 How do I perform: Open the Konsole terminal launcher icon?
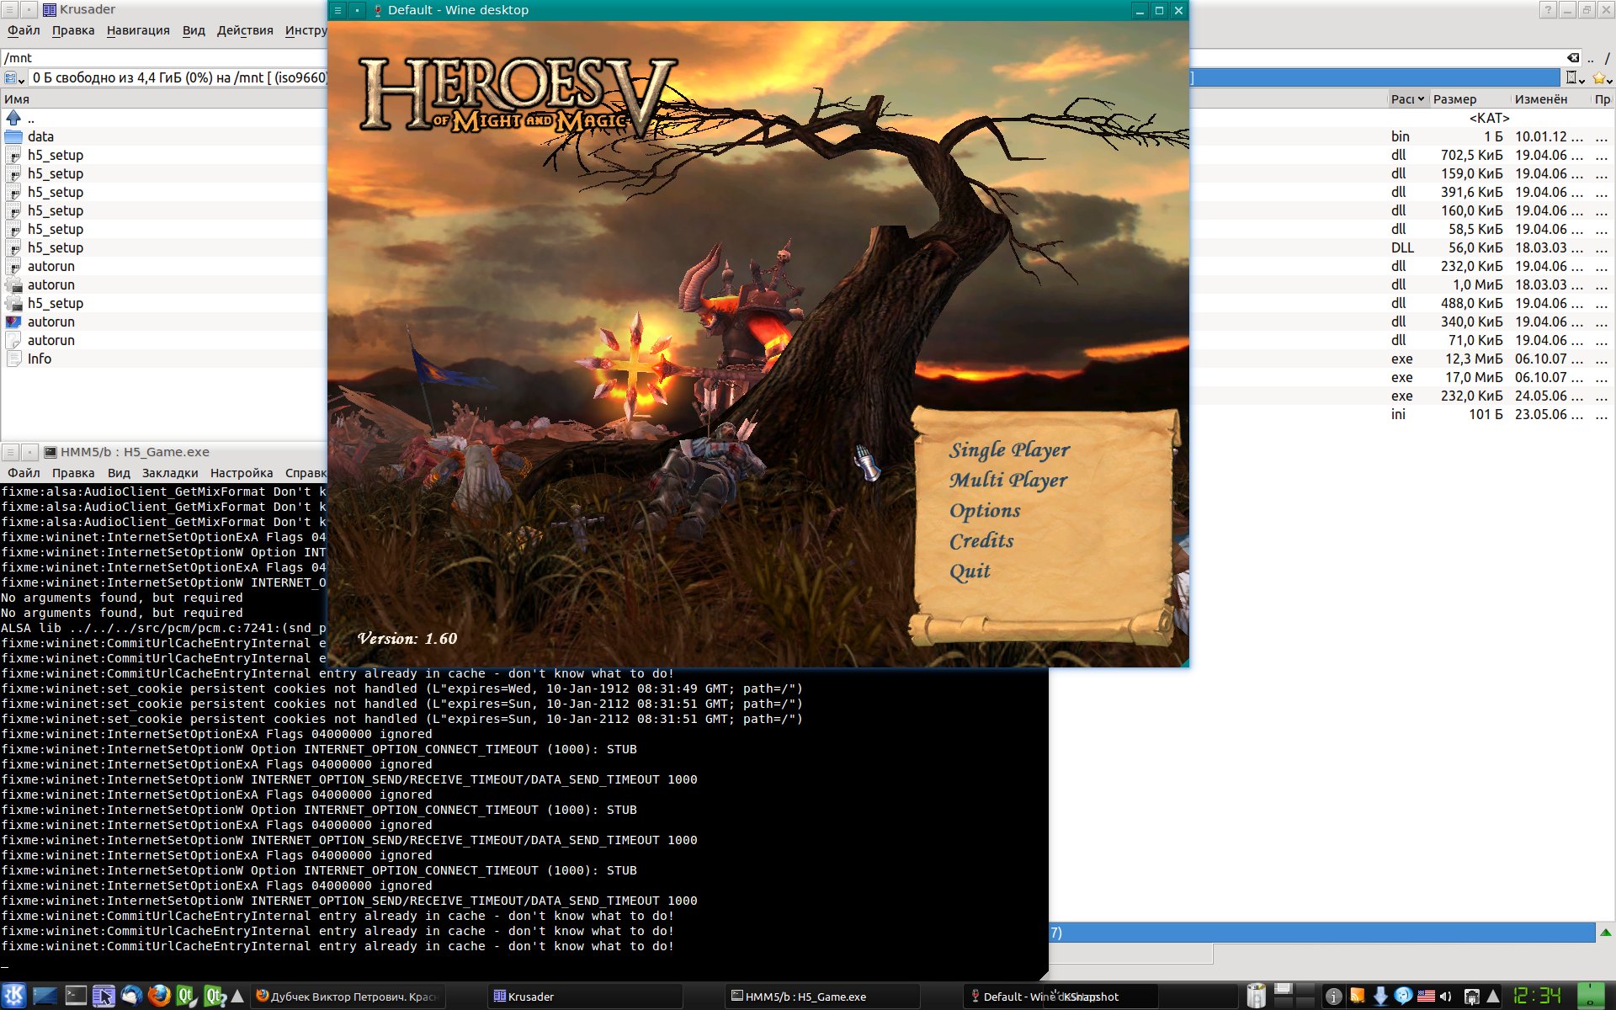76,996
